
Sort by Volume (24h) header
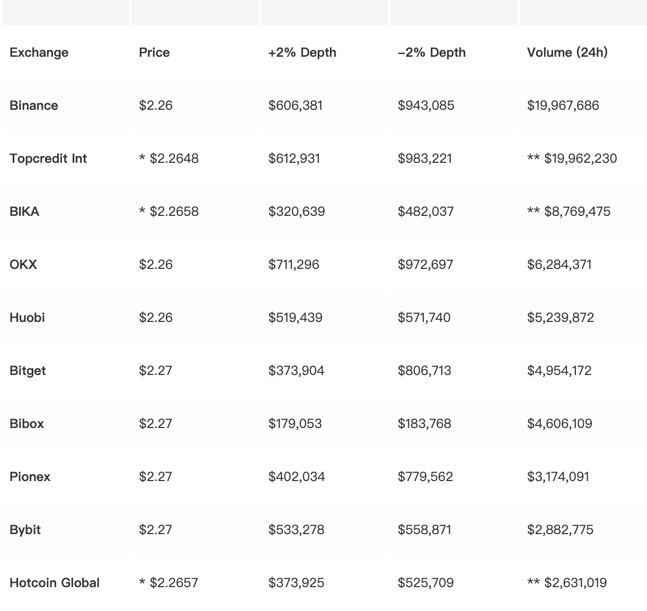click(x=567, y=53)
